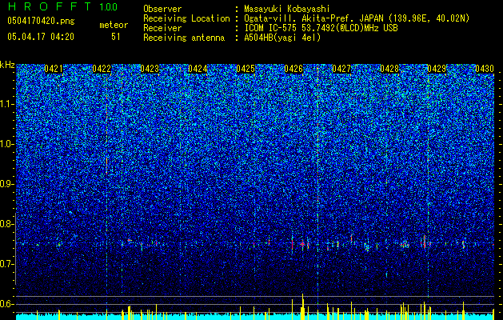Click the 0.9 kHz axis label
Image resolution: width=503 pixels, height=320 pixels.
coord(7,184)
